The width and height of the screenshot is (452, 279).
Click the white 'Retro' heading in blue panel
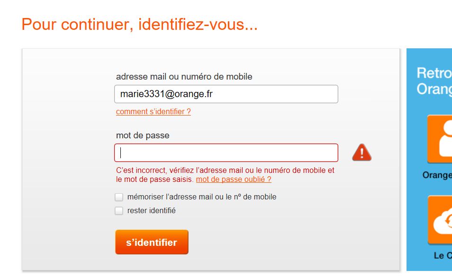[x=434, y=73]
